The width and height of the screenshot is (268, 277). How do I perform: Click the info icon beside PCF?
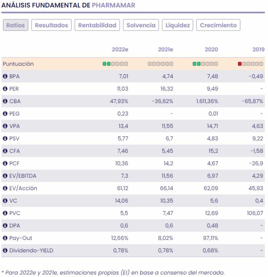pos(5,164)
